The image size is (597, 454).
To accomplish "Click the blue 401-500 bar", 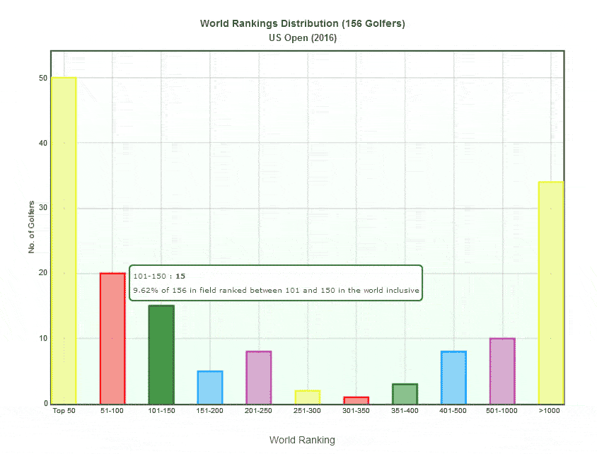I will [x=453, y=377].
